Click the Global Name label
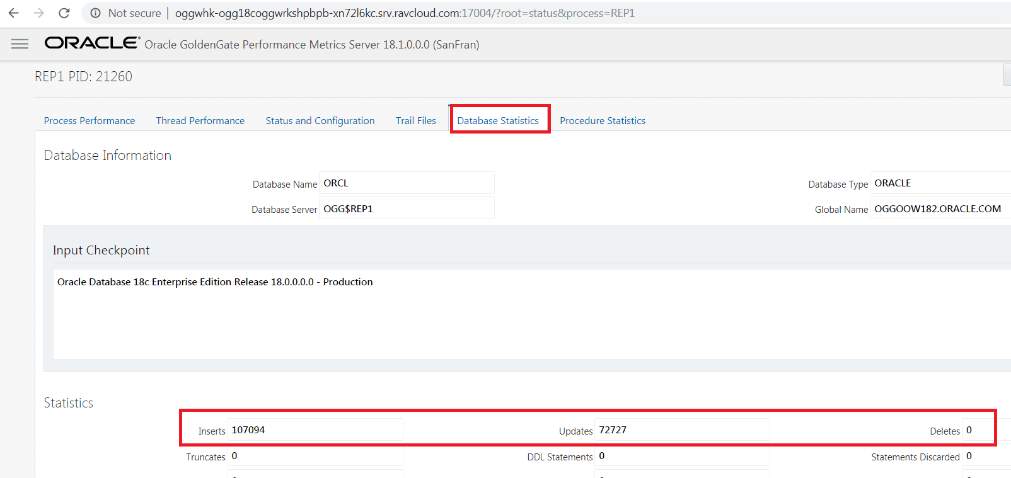 tap(841, 210)
